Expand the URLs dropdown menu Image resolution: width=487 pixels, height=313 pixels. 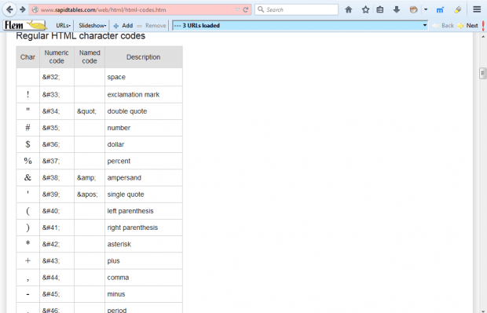pos(64,25)
